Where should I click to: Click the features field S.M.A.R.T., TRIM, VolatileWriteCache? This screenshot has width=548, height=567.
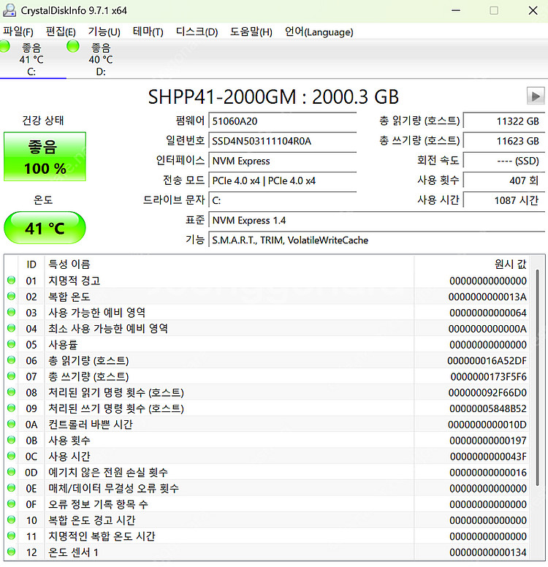[x=376, y=240]
